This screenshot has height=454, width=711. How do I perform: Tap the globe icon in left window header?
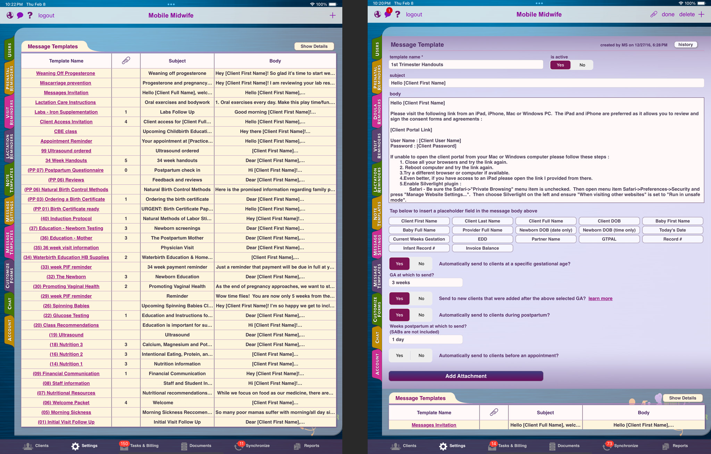coord(10,15)
